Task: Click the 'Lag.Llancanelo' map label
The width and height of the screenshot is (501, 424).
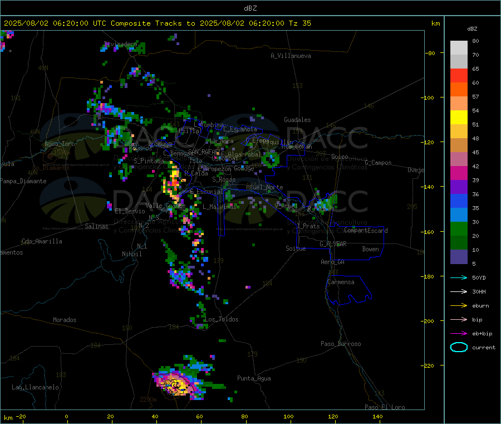Action: 35,387
